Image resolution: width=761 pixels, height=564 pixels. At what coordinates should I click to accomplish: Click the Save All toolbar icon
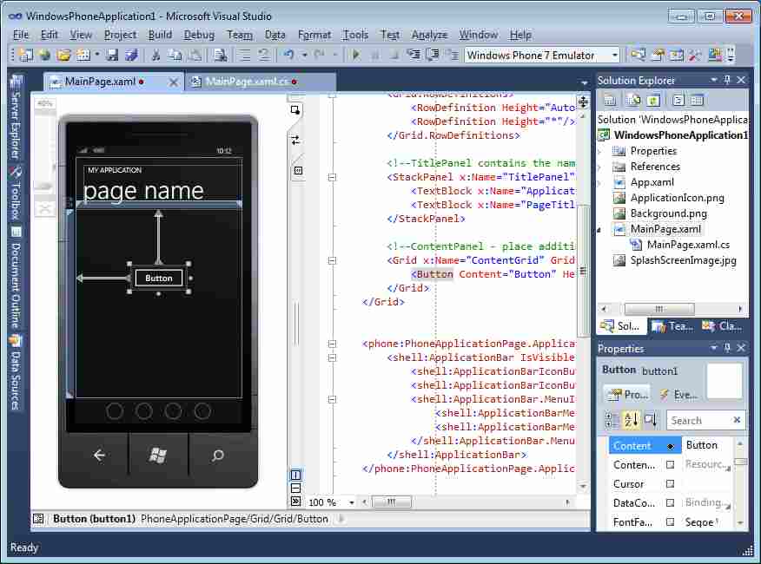(x=130, y=55)
